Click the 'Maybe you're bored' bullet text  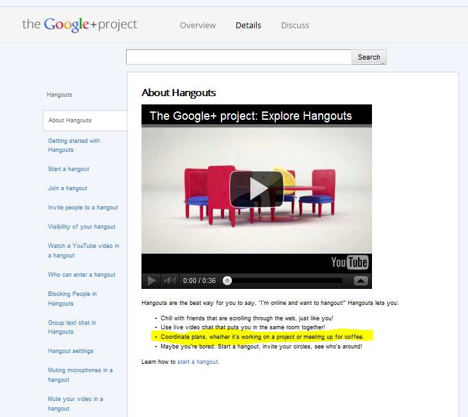click(x=261, y=347)
